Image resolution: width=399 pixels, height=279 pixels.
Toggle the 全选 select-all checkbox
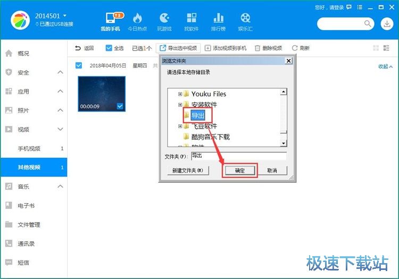(109, 48)
